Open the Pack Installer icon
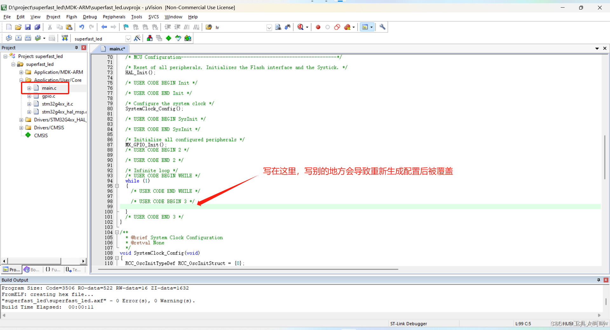This screenshot has height=330, width=610. pyautogui.click(x=188, y=38)
